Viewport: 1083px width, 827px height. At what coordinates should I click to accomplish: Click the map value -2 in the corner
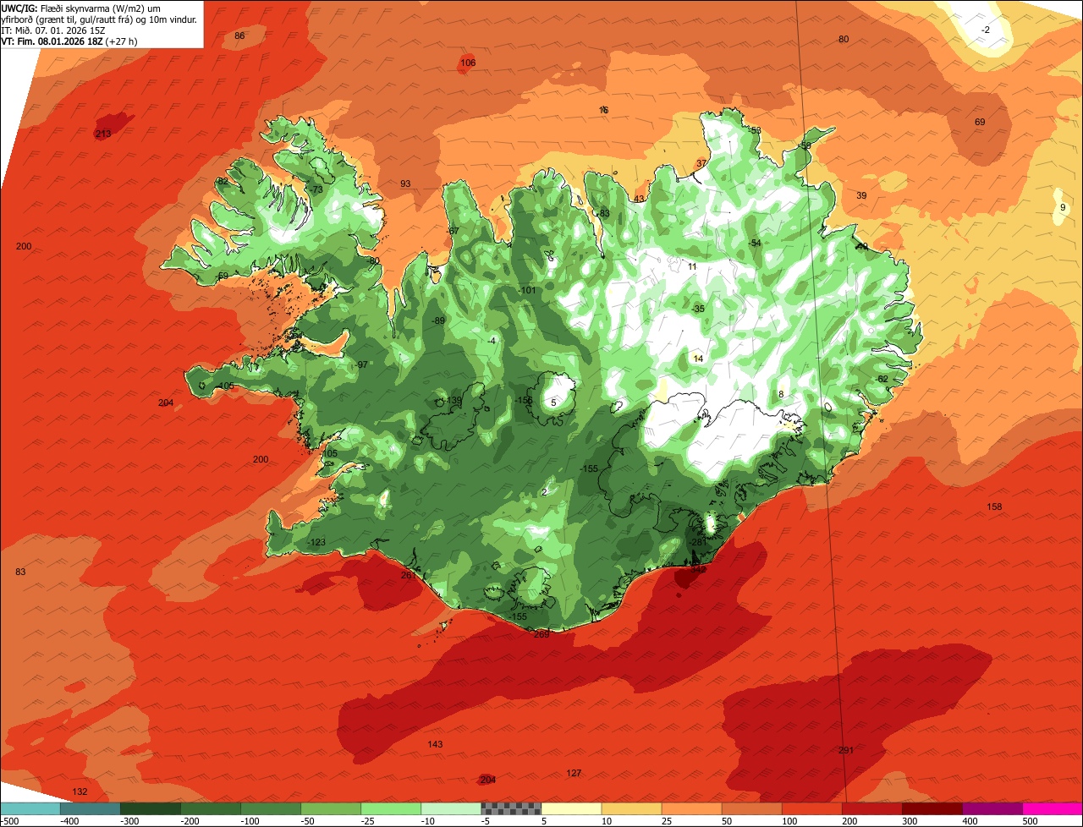[x=985, y=30]
